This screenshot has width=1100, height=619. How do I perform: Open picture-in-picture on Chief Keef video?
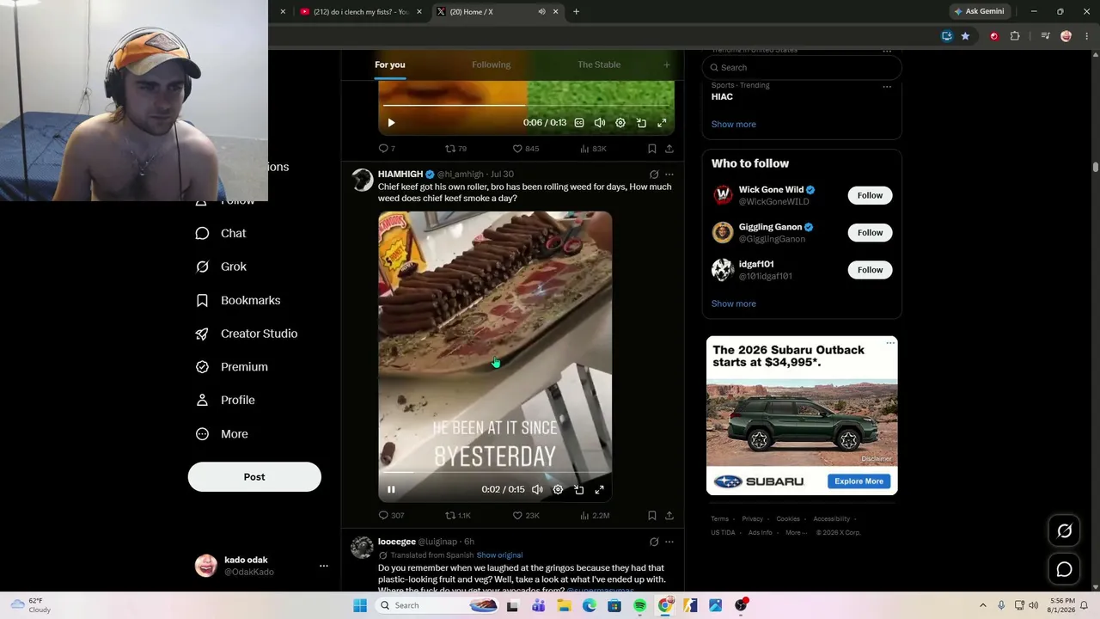pyautogui.click(x=579, y=489)
